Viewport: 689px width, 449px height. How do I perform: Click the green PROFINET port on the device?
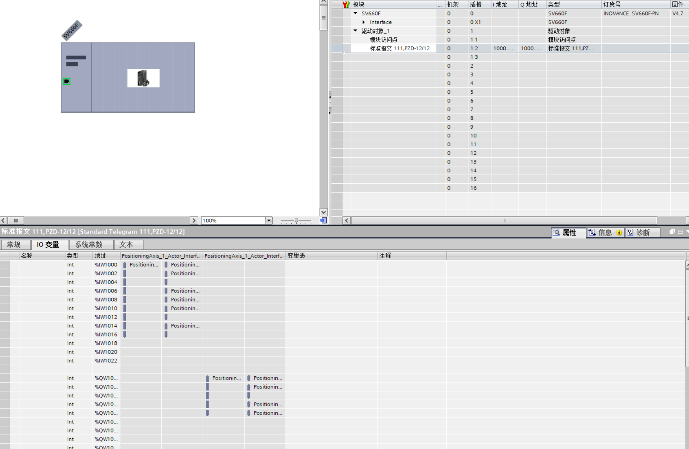67,81
